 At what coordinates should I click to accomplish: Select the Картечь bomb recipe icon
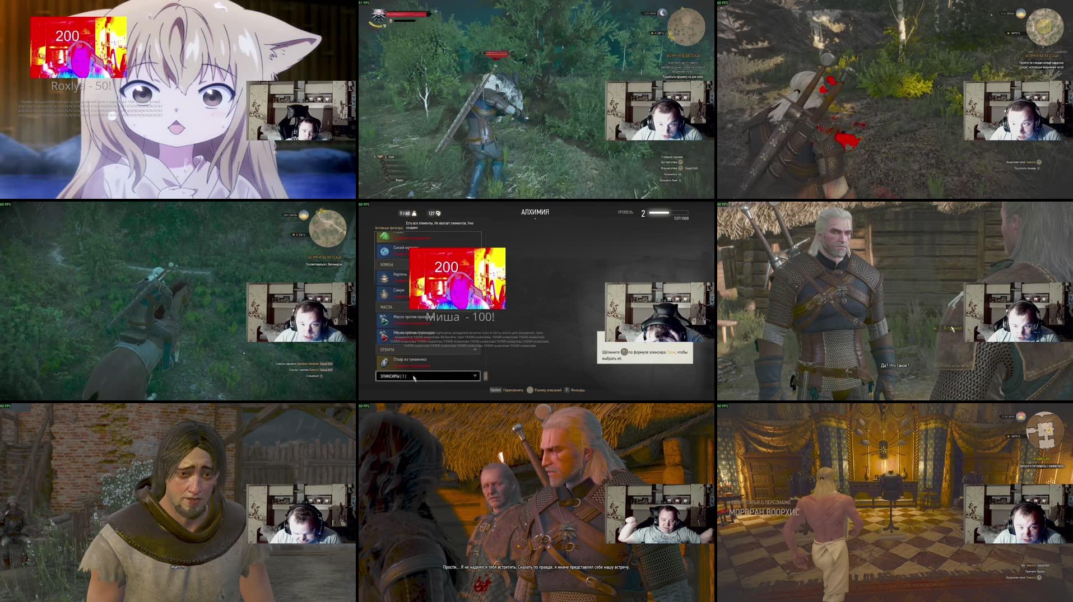pyautogui.click(x=384, y=278)
